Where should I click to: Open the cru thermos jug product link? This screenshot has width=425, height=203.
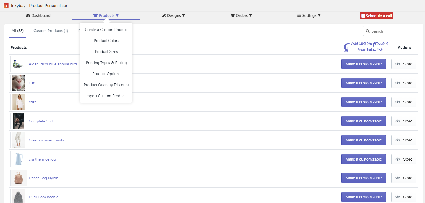point(42,159)
